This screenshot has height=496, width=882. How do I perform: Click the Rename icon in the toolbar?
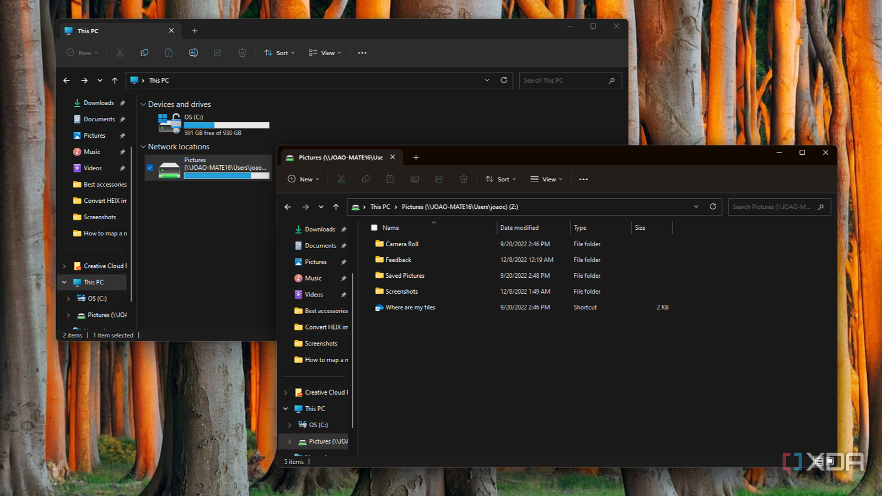click(x=415, y=179)
